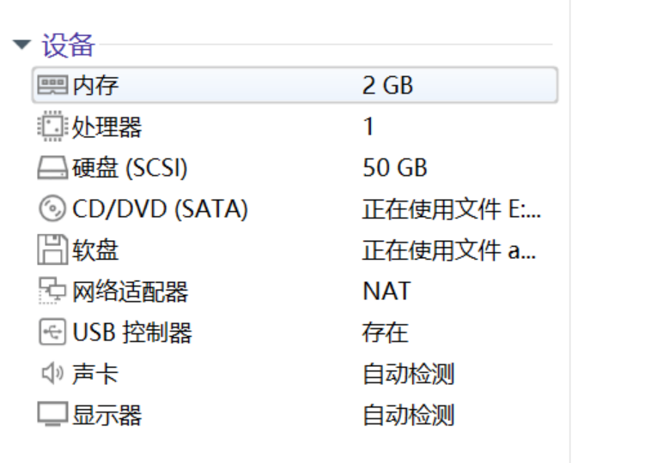Click the sound card (声卡) speaker icon
The height and width of the screenshot is (463, 657).
[x=53, y=374]
